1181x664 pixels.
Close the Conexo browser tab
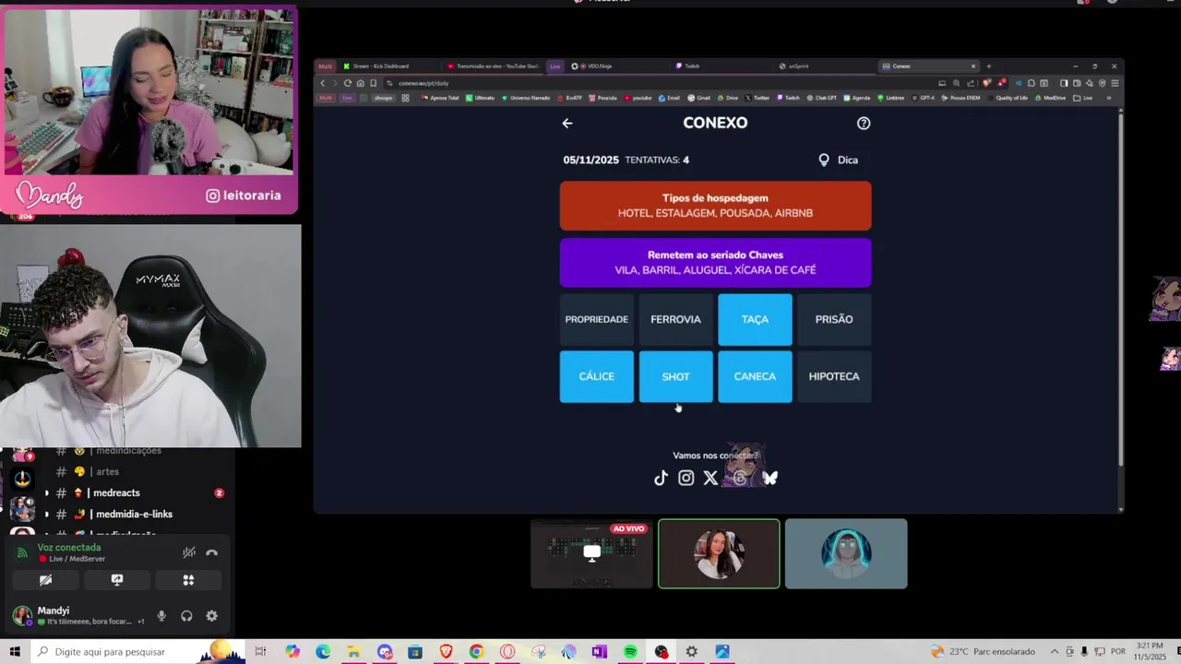(x=972, y=66)
